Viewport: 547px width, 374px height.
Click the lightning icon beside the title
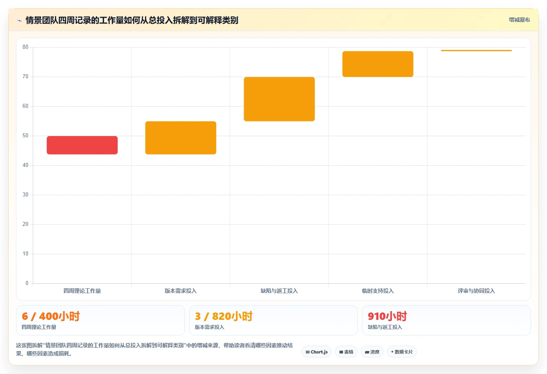(19, 21)
